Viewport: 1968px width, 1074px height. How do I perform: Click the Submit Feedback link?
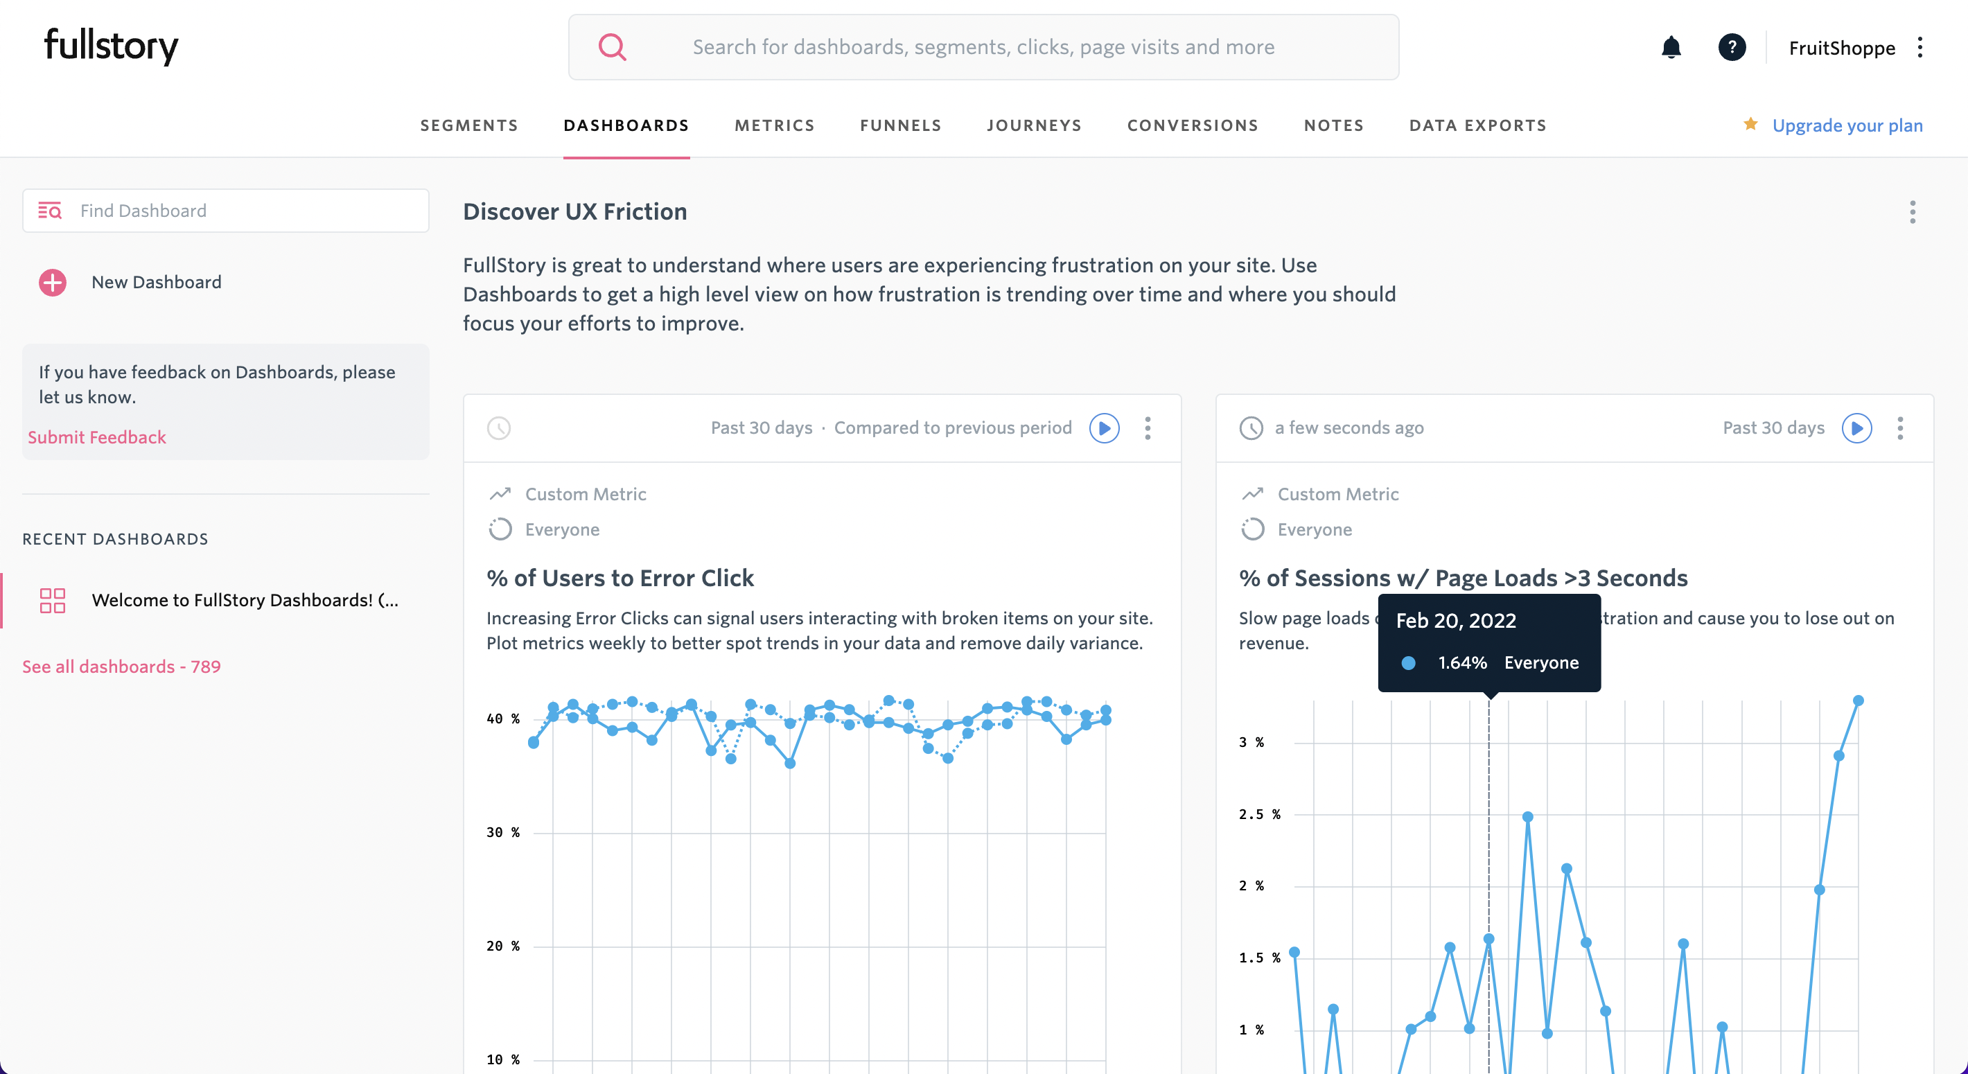coord(96,437)
